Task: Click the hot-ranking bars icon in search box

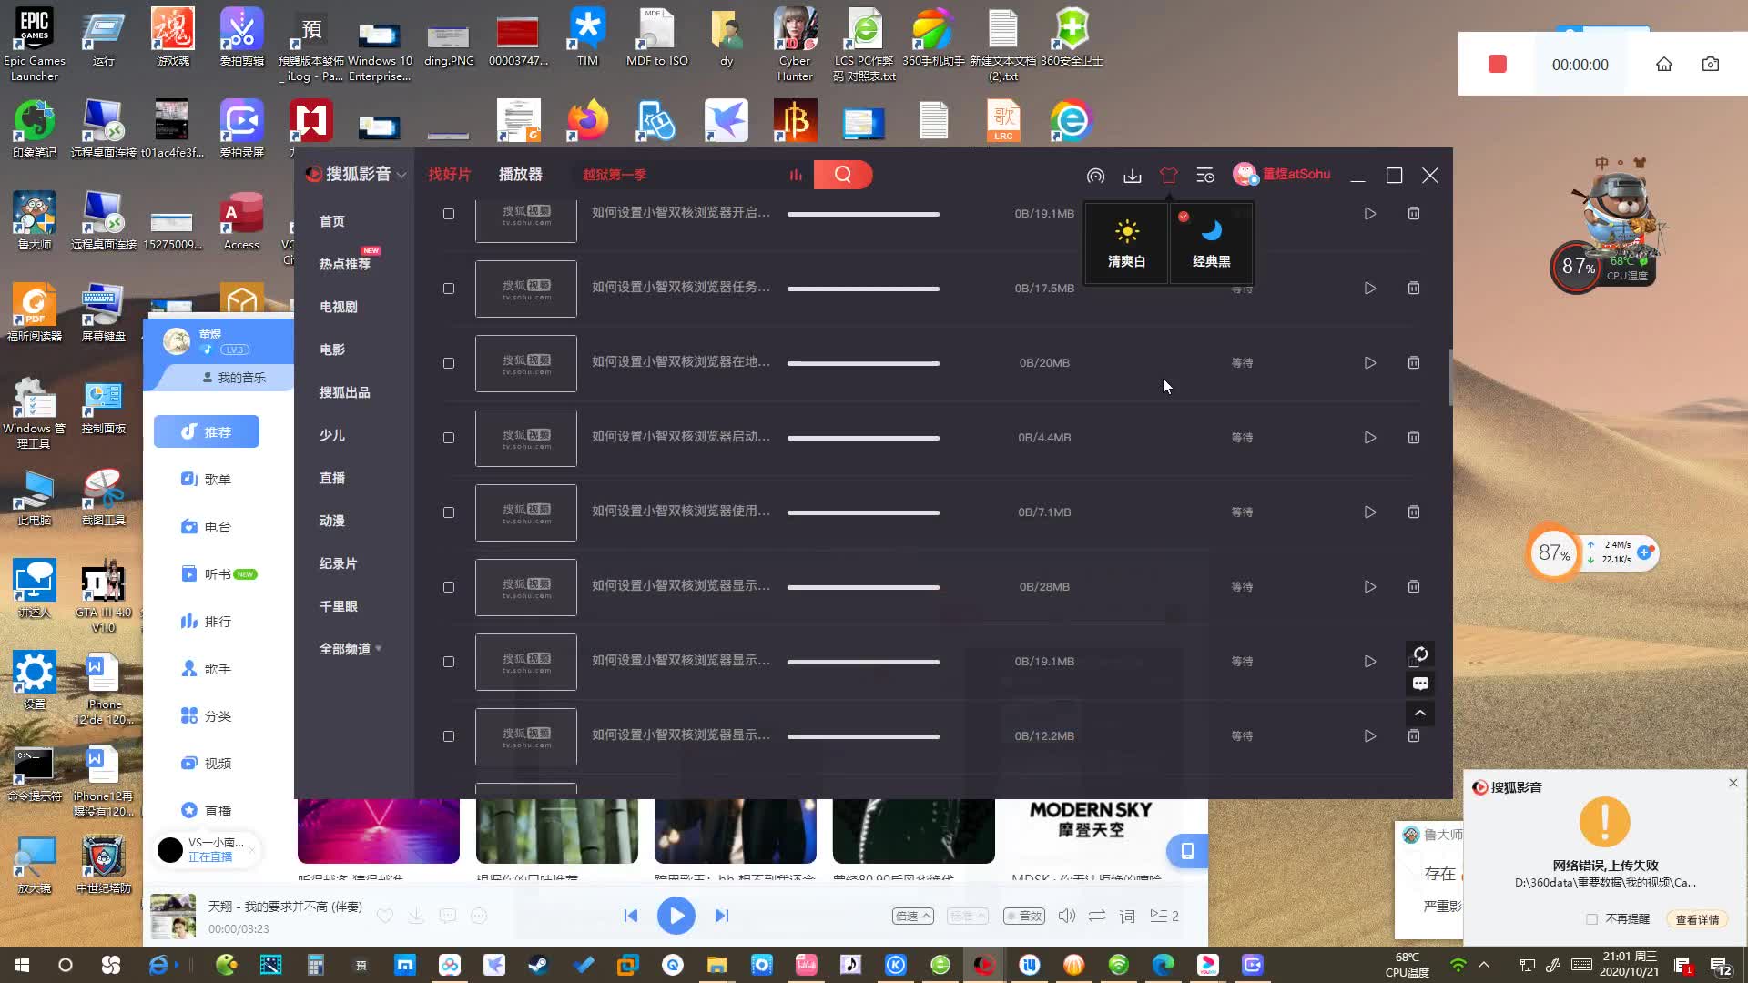Action: (796, 175)
